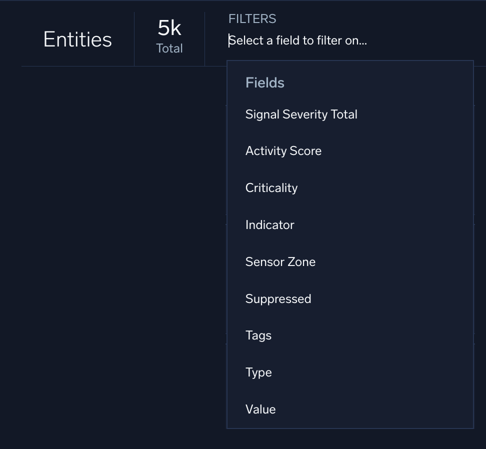Select the Tags filter option
The height and width of the screenshot is (449, 486).
(258, 335)
